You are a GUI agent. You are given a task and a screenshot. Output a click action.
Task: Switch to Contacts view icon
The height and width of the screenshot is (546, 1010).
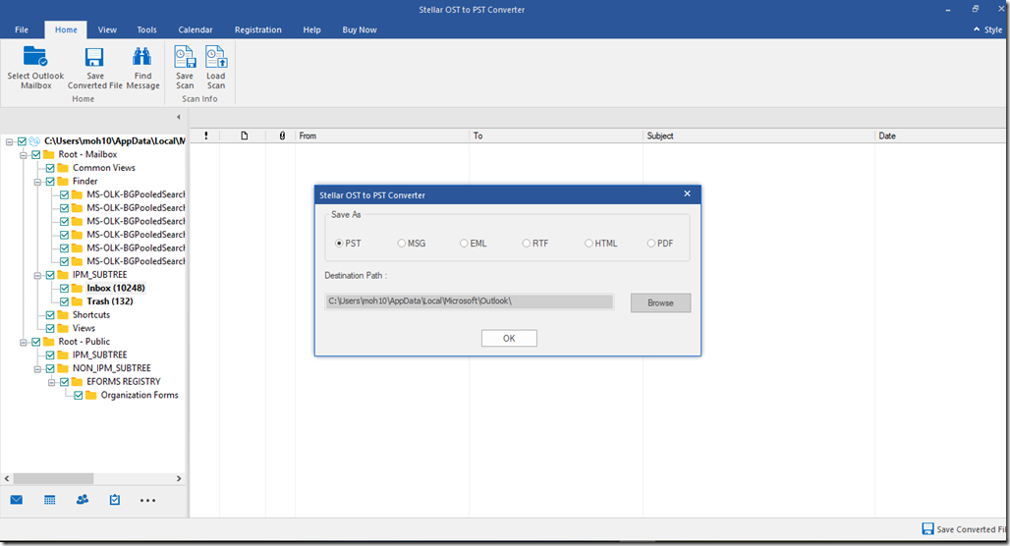83,500
